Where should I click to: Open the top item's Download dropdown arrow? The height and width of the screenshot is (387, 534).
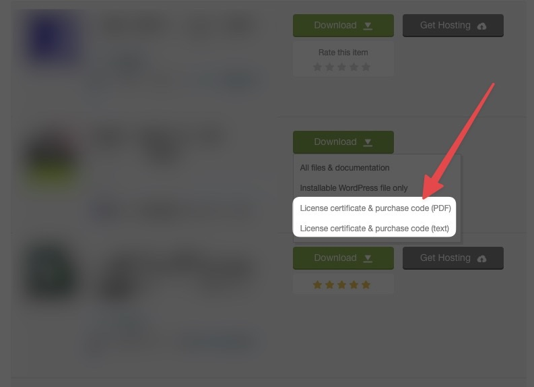tap(368, 26)
